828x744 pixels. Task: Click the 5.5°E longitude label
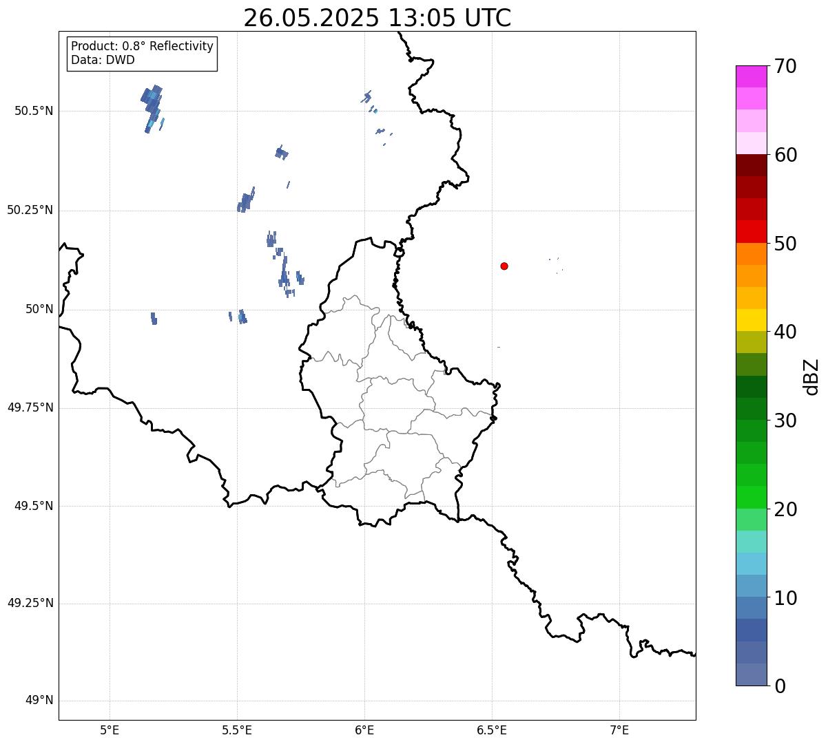(237, 730)
